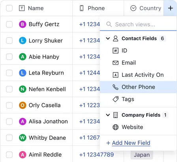Open Aimil Reddle's phone number link
The image size is (177, 162).
click(96, 154)
